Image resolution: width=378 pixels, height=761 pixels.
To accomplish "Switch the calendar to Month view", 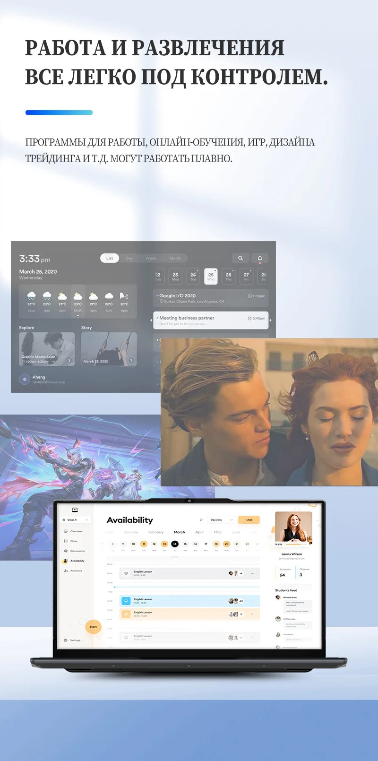I will 175,258.
